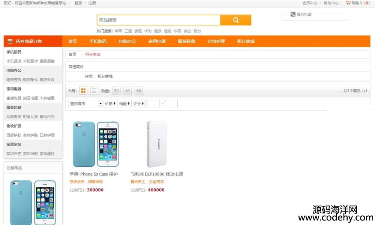Screen dimensions: 375x225
Task: Open 飞利浦 DLP10800 移动电源 title
Action: coord(157,174)
